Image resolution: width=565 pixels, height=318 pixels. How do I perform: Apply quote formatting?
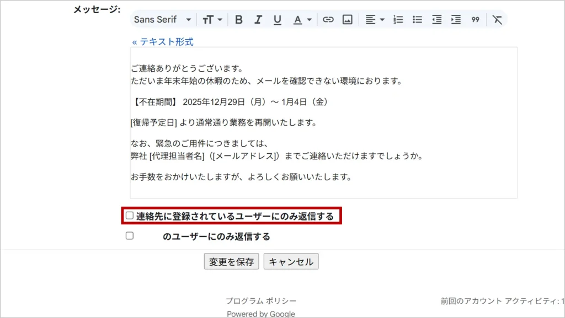click(x=475, y=20)
